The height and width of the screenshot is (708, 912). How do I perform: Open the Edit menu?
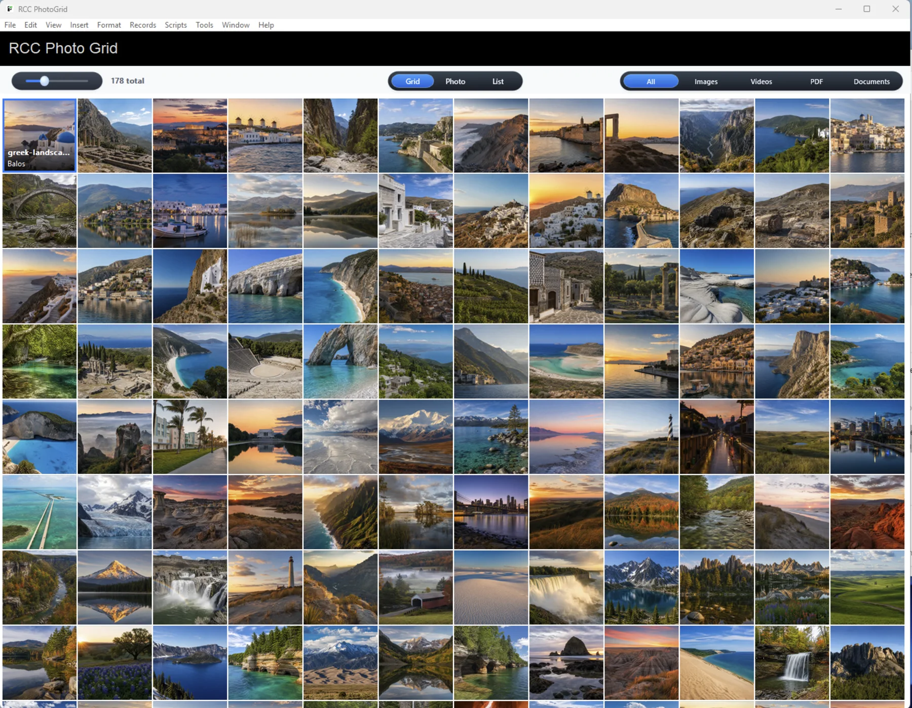tap(30, 25)
